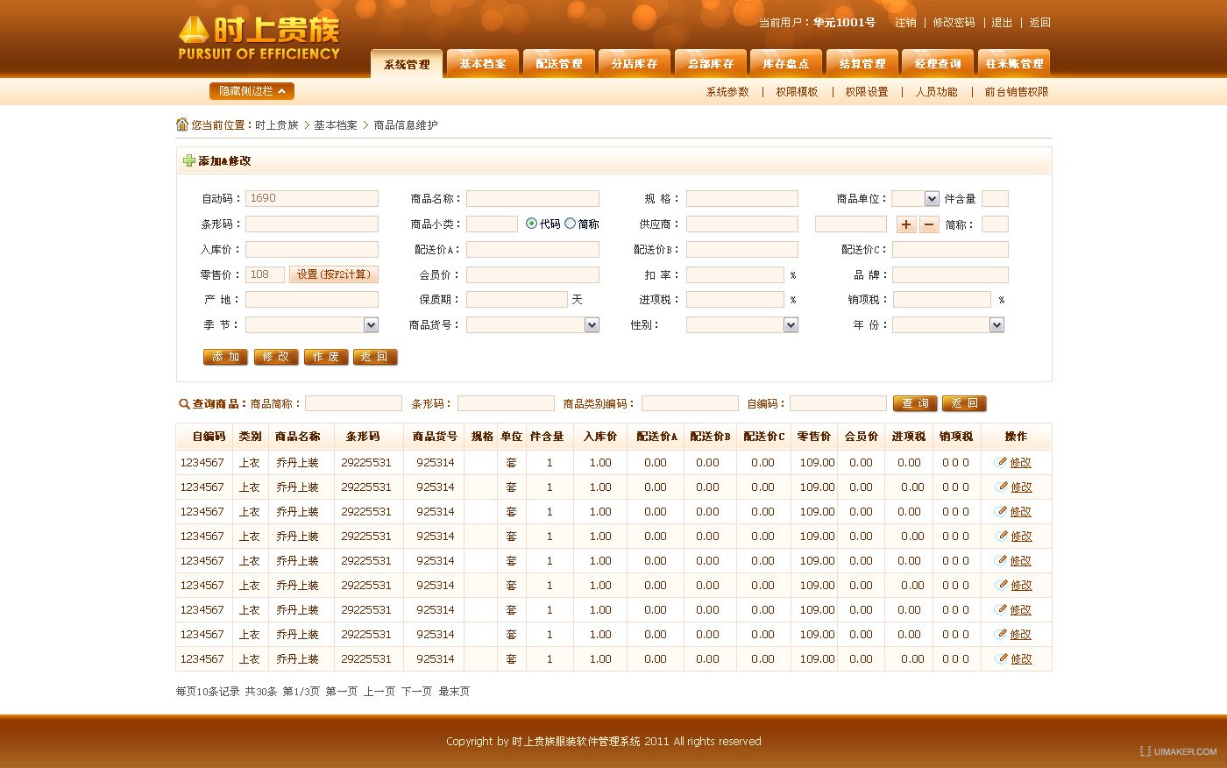Go to 下一页 in pagination
Image resolution: width=1227 pixels, height=768 pixels.
click(x=417, y=692)
